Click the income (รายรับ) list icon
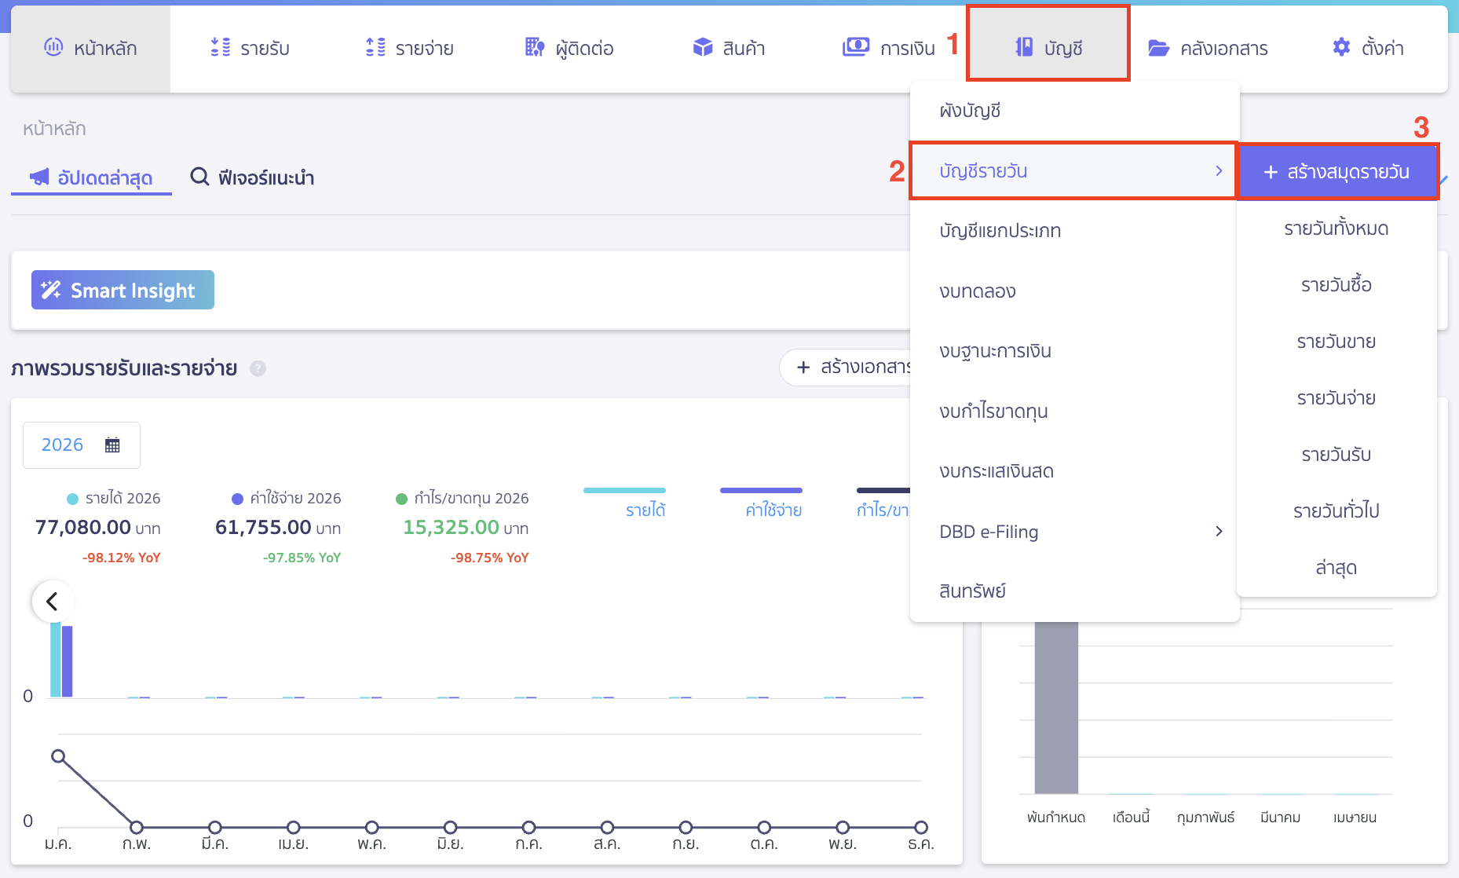1459x878 pixels. (221, 48)
